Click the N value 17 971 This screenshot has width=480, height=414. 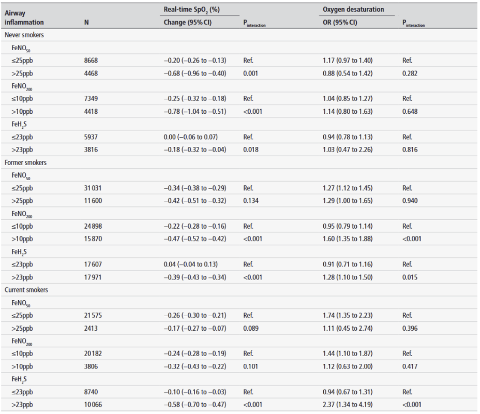95,277
